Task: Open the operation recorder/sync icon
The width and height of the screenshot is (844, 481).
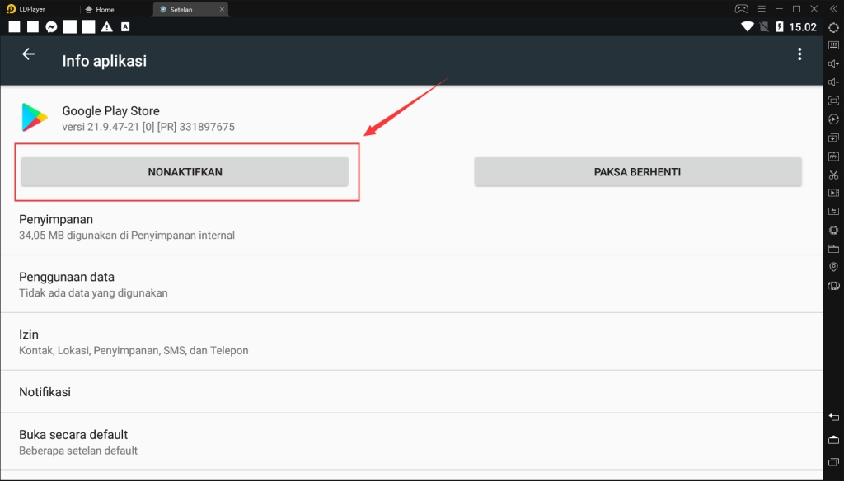Action: pyautogui.click(x=833, y=119)
